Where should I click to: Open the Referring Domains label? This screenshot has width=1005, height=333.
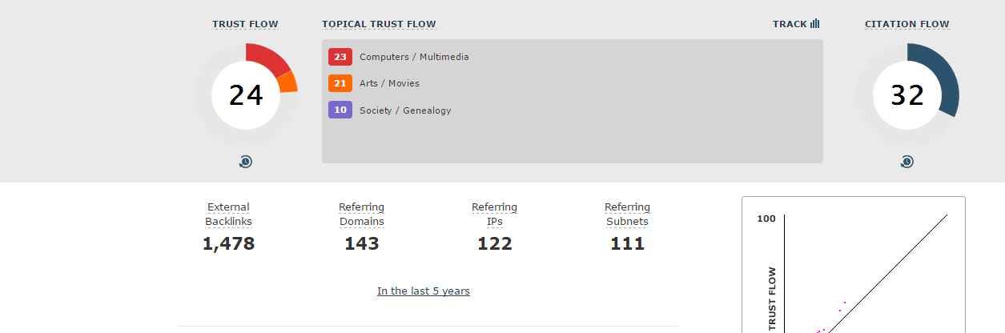point(362,215)
